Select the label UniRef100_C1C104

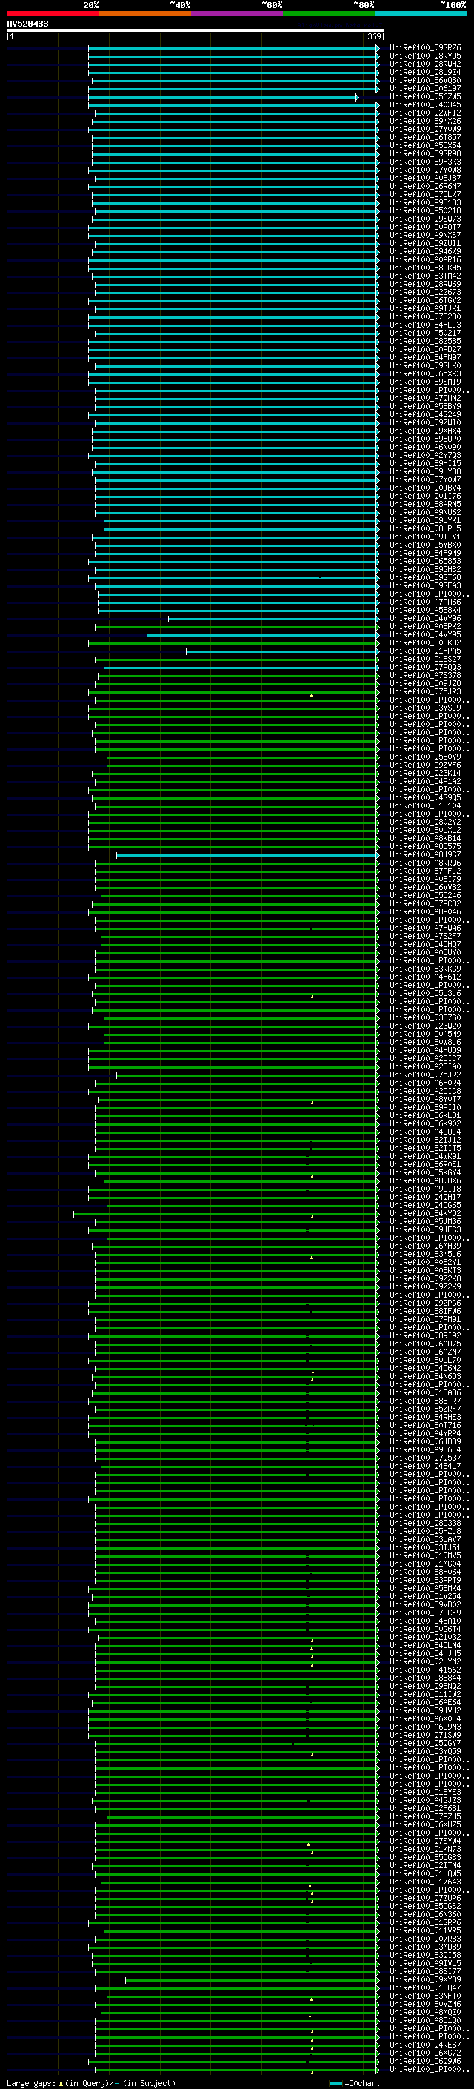coord(425,806)
